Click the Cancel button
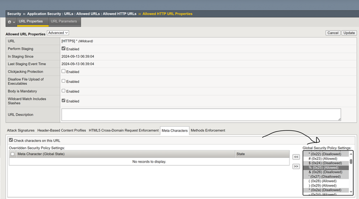The image size is (359, 199). pos(333,33)
